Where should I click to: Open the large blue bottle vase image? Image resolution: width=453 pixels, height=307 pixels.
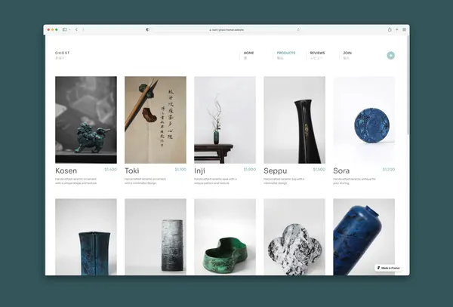pyautogui.click(x=364, y=237)
